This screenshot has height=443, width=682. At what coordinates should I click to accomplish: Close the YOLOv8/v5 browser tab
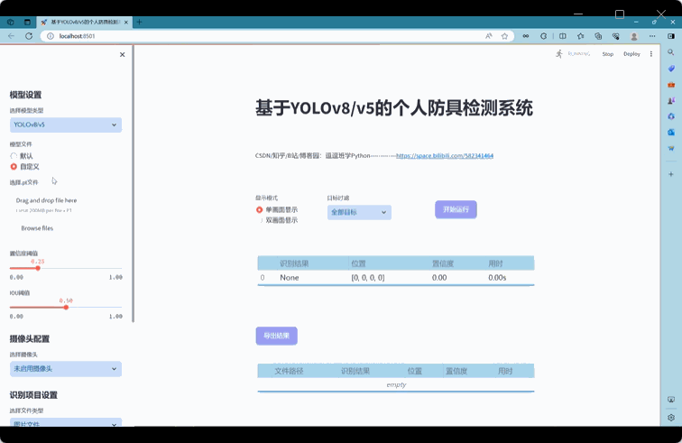pyautogui.click(x=126, y=23)
